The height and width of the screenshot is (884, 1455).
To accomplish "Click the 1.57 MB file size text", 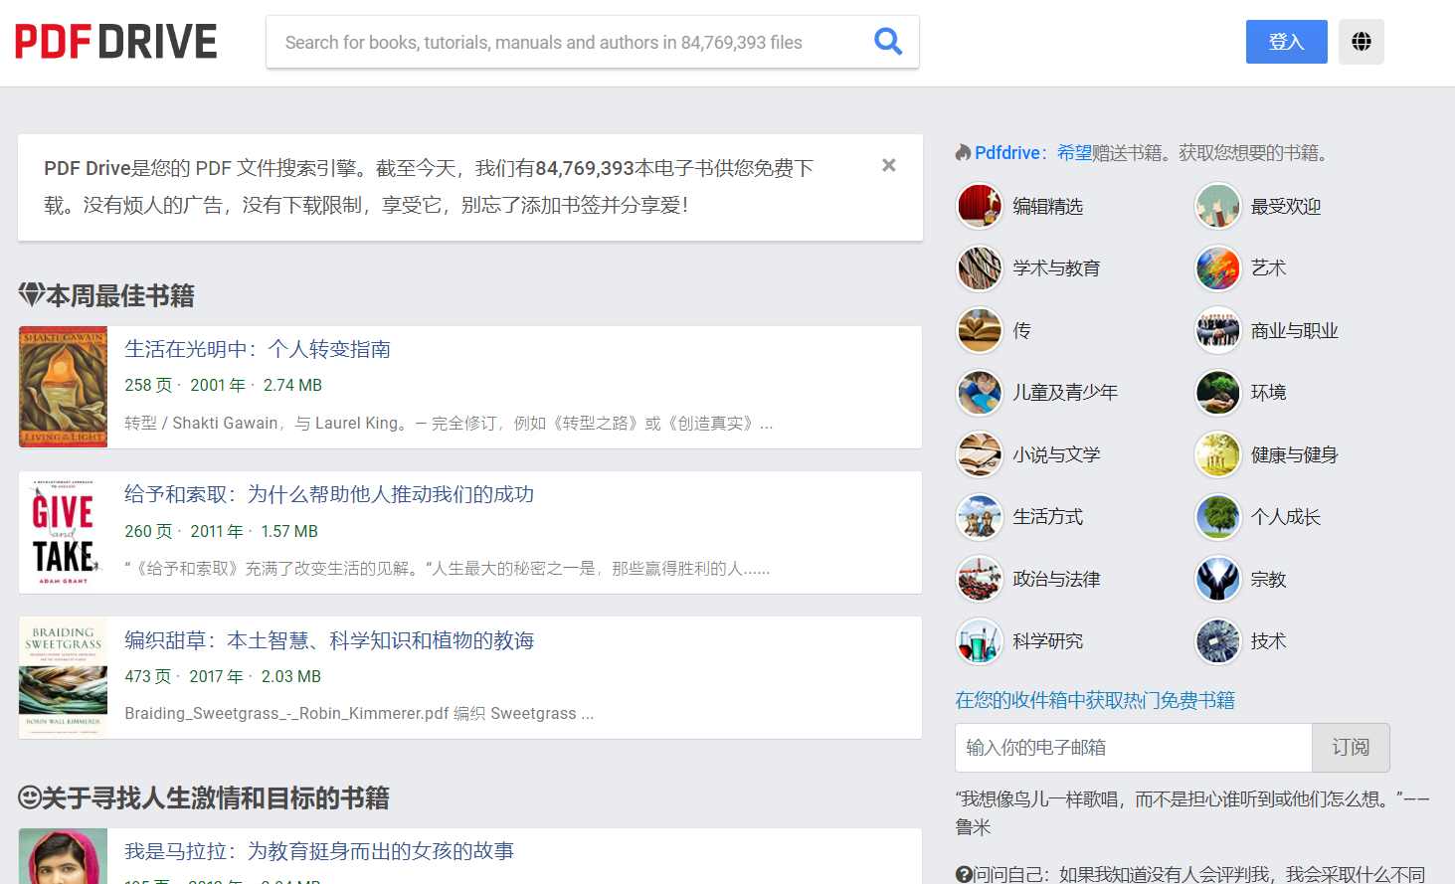I will (289, 532).
